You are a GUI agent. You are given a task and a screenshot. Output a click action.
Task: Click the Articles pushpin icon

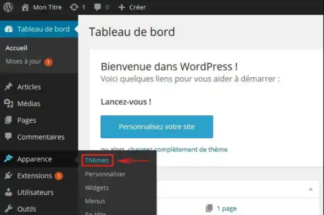point(8,87)
